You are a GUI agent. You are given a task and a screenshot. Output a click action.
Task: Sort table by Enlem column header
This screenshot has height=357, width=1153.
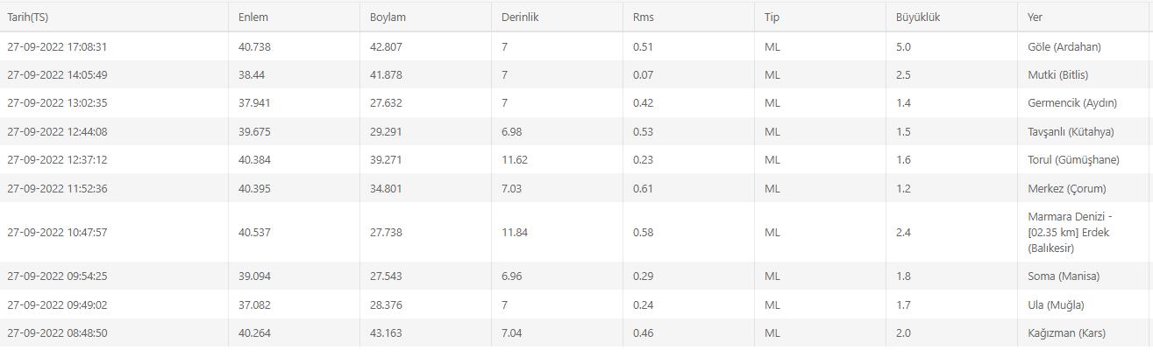point(294,17)
